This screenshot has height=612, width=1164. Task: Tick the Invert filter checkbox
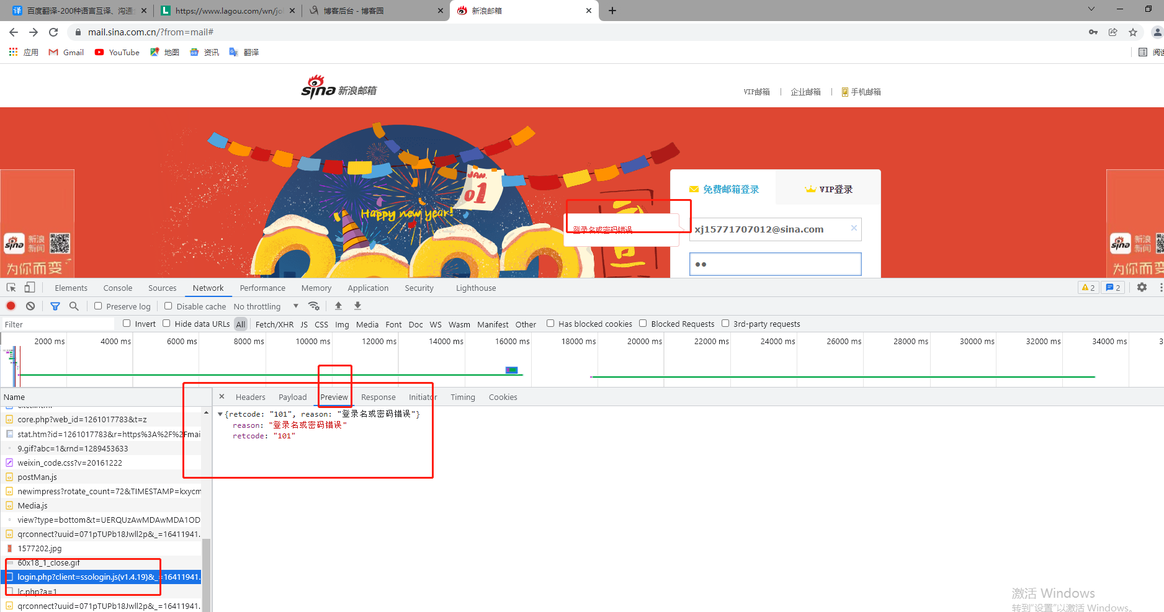(x=127, y=323)
